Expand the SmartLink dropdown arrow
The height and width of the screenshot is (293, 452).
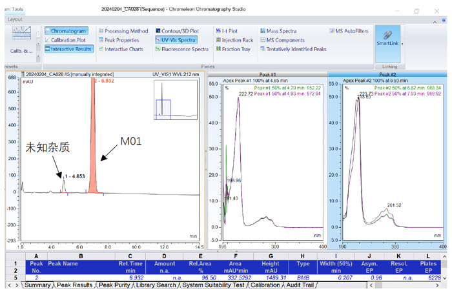[402, 44]
